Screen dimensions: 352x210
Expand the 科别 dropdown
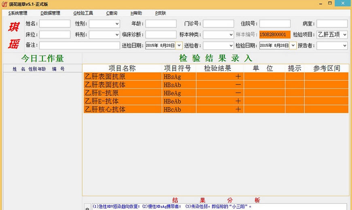coord(117,35)
